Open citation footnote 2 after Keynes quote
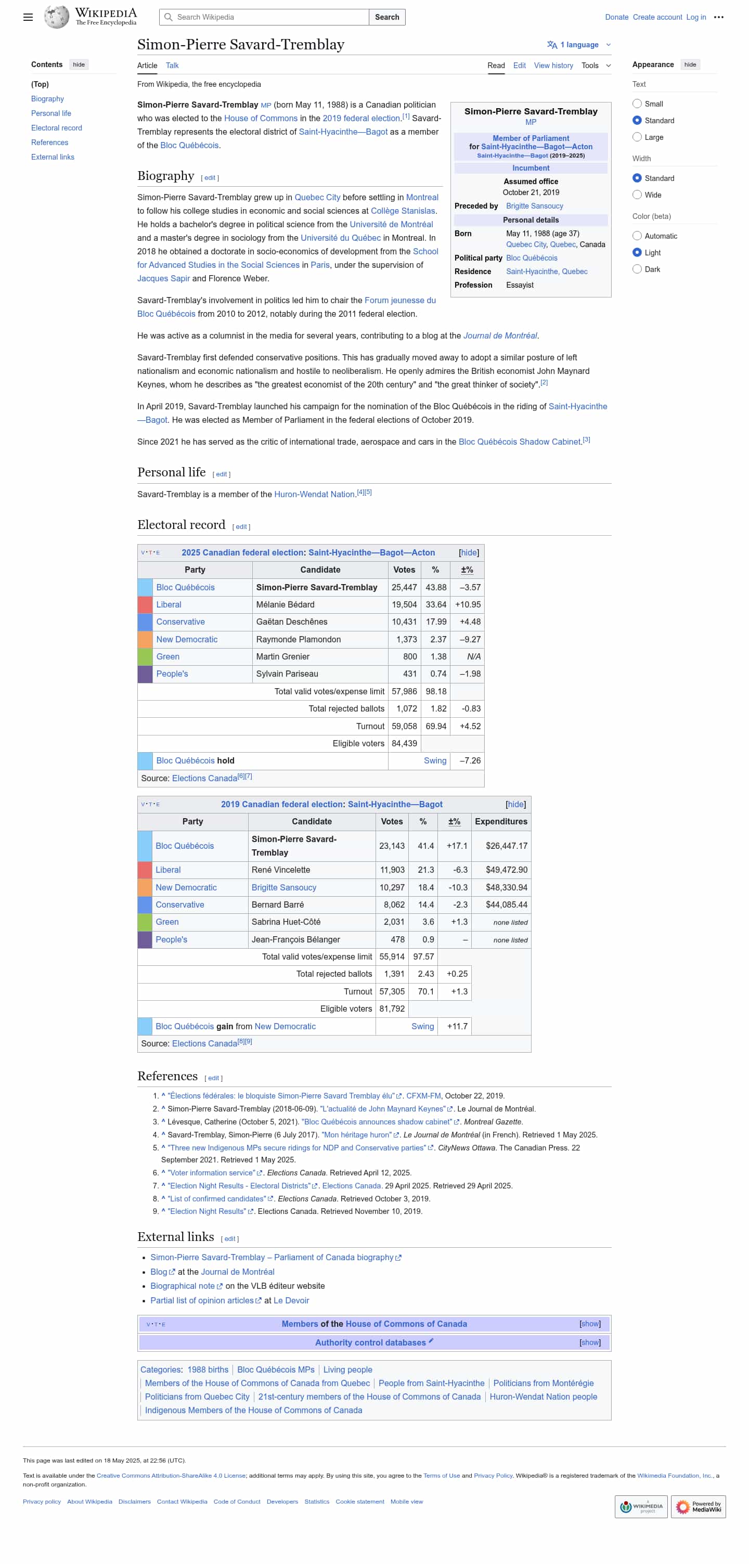 (544, 382)
